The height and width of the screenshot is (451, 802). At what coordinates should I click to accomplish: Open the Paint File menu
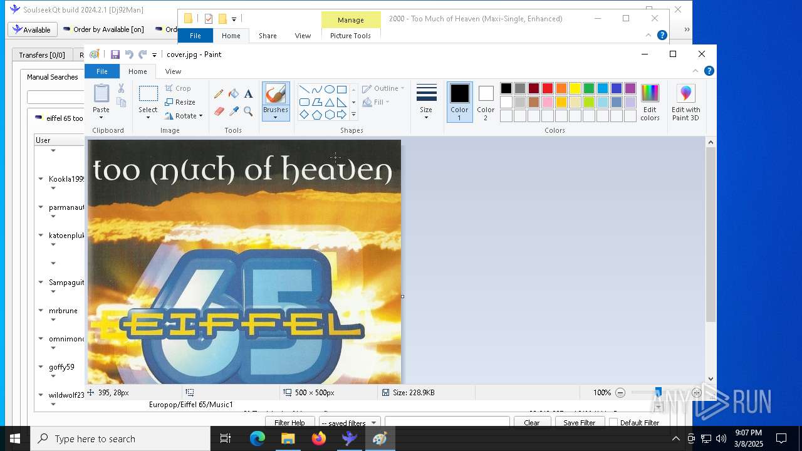[102, 71]
